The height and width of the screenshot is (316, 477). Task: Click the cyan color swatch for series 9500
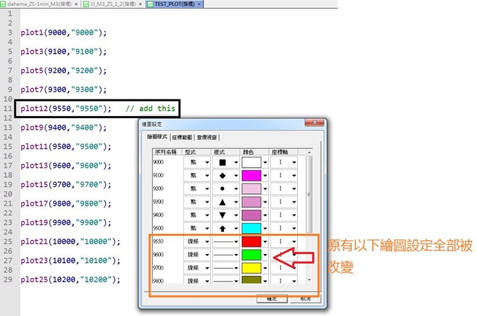252,228
